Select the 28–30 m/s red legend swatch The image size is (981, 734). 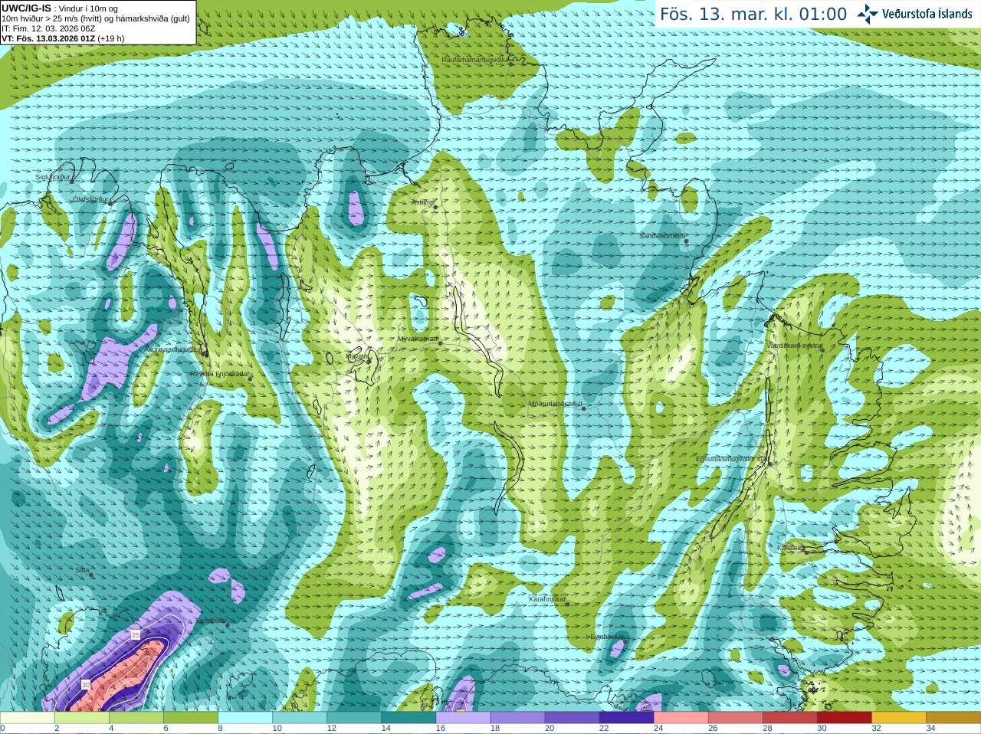789,718
